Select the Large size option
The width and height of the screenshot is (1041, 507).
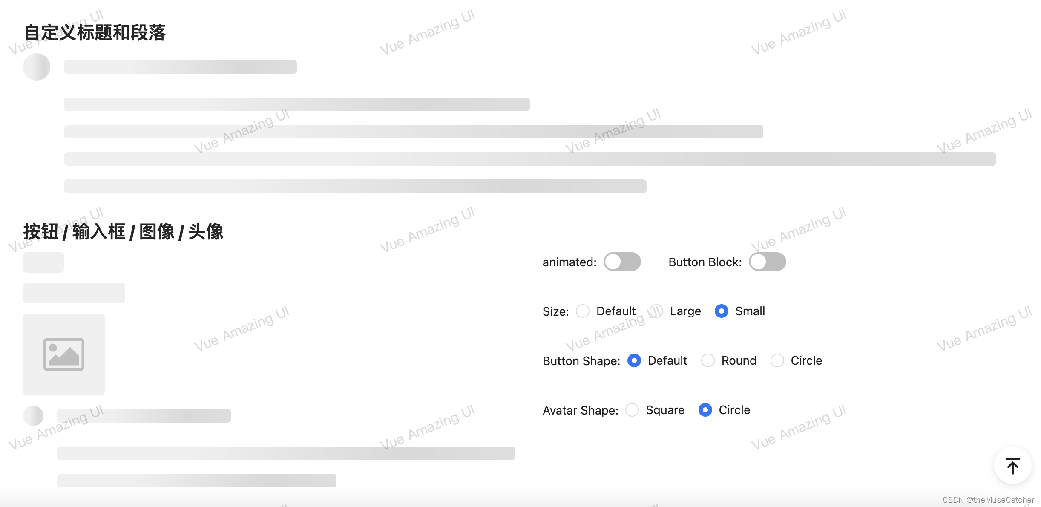(x=657, y=311)
